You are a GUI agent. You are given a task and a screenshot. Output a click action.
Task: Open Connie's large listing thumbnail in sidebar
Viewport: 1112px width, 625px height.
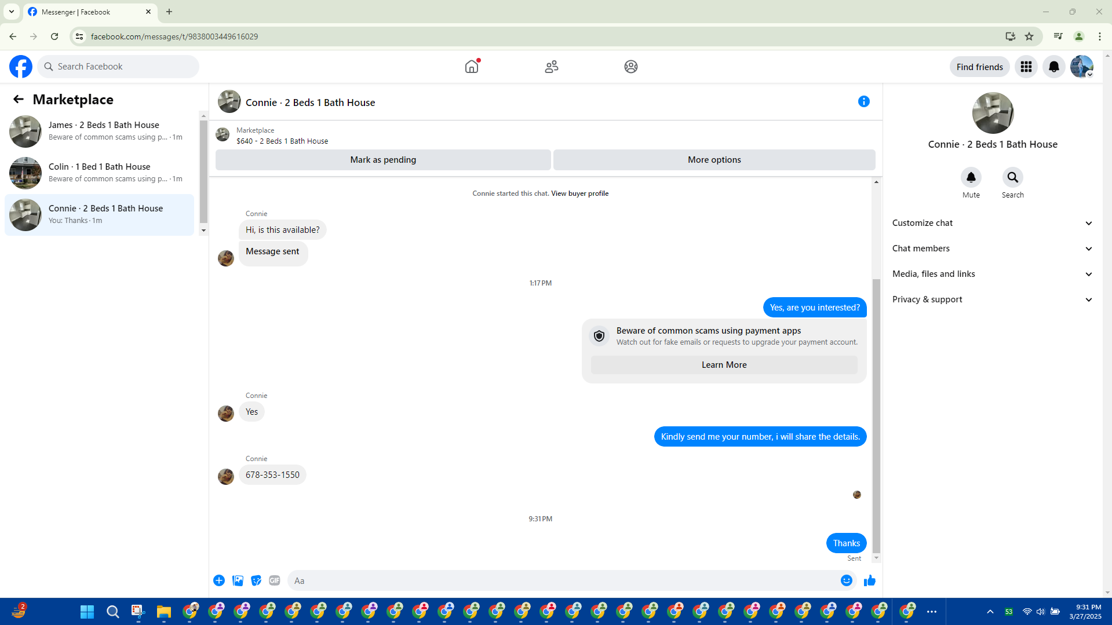pos(993,113)
